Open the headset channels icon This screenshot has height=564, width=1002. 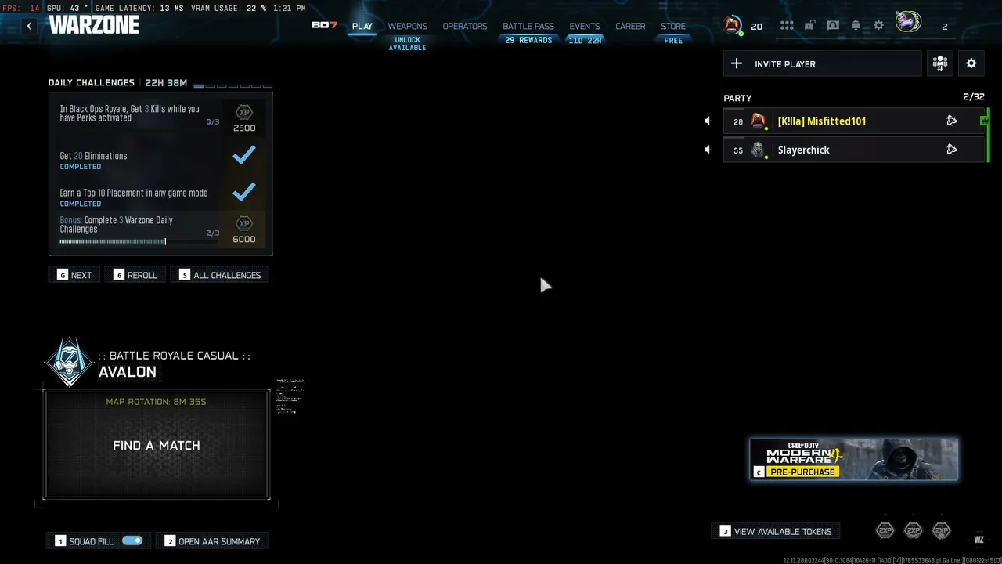pyautogui.click(x=833, y=25)
